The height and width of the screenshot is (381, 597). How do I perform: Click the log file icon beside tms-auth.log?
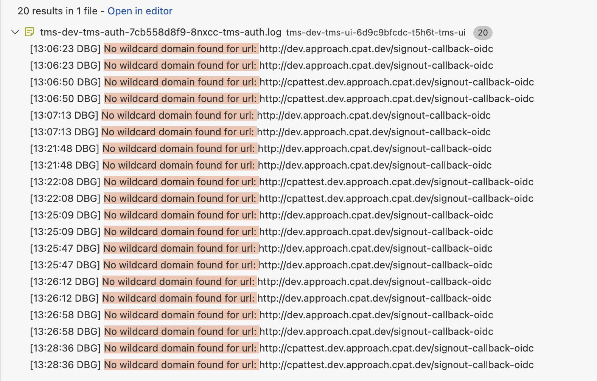(x=30, y=32)
